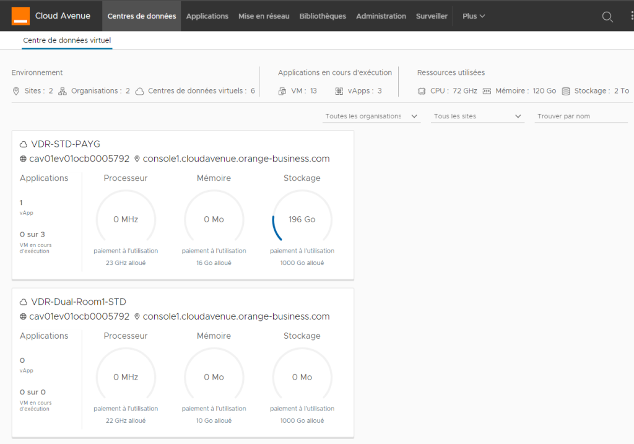The height and width of the screenshot is (444, 634).
Task: Click "22 GHz alloué" text
Action: click(x=126, y=420)
